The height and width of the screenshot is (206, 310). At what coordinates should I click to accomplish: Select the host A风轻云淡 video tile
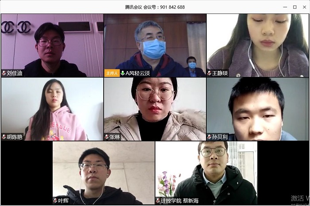[x=155, y=46]
